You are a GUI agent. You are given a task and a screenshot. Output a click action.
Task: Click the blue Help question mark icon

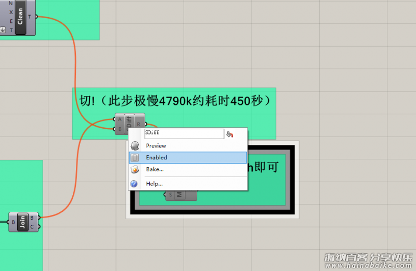[135, 184]
